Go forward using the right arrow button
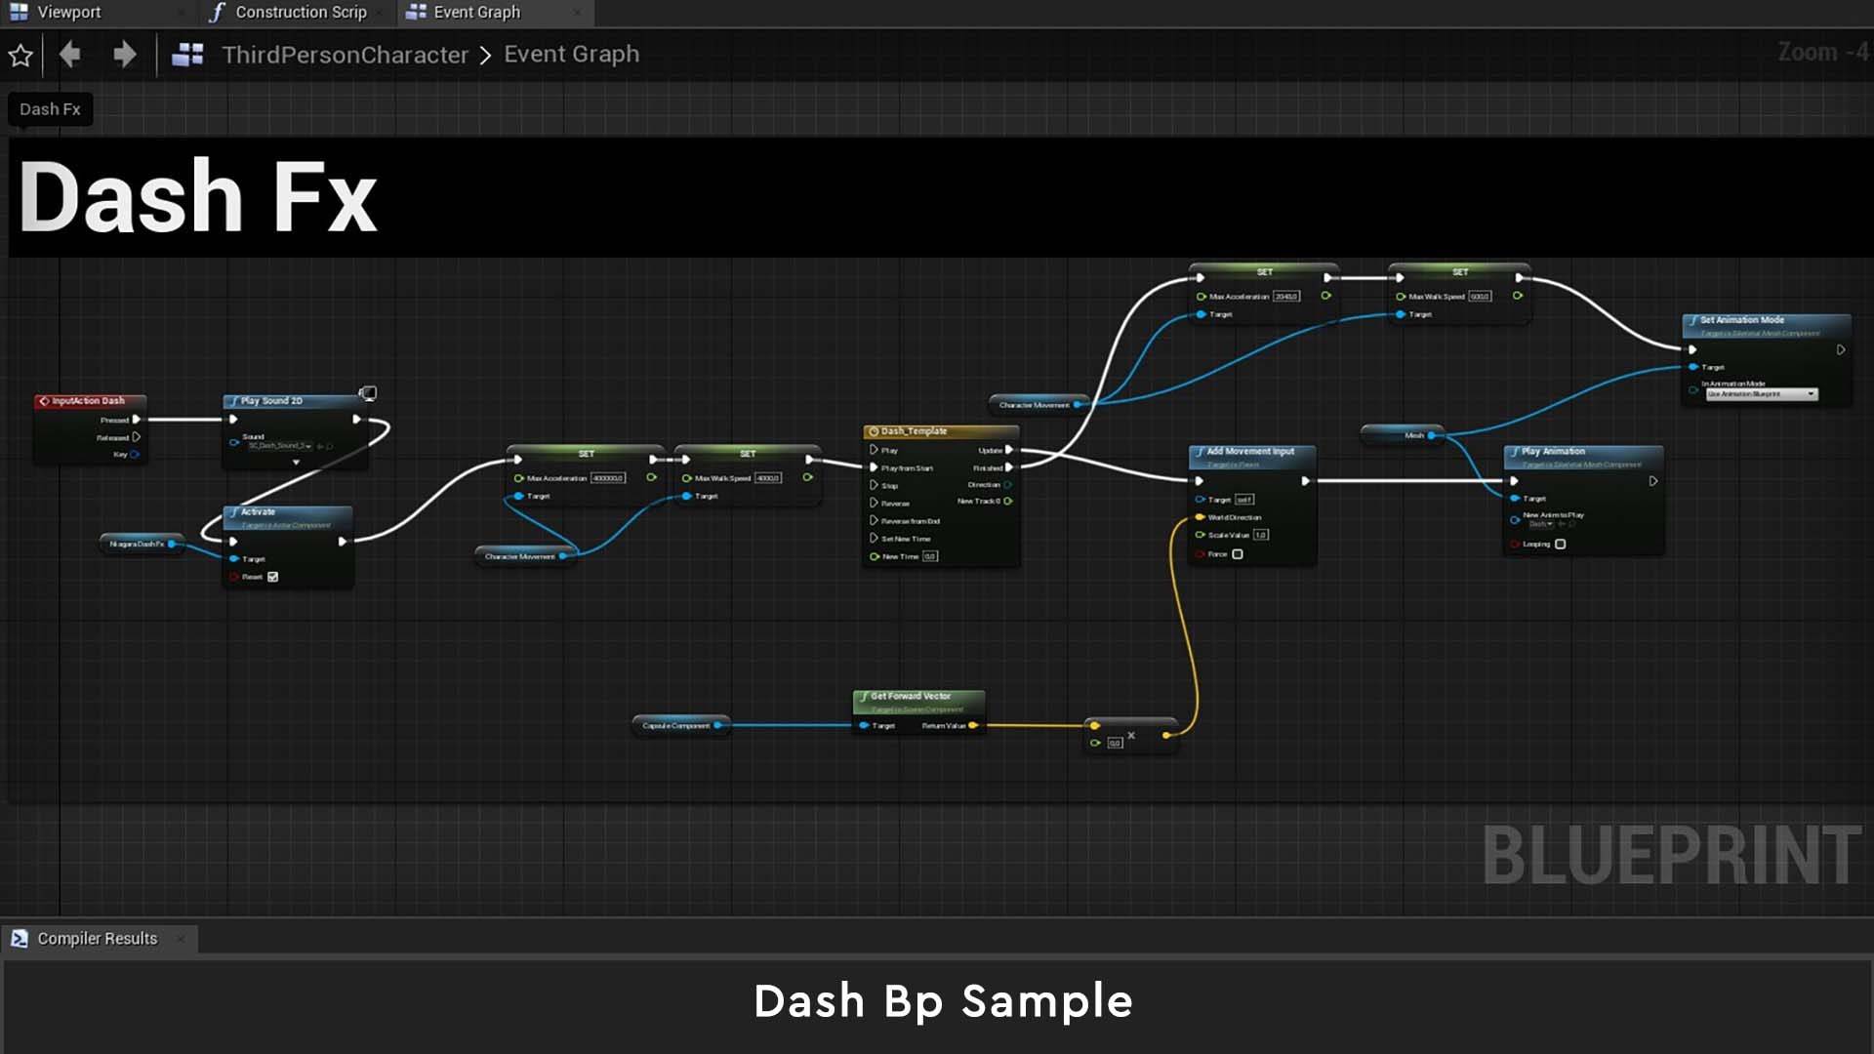Screen dimensions: 1874x1054 [124, 55]
